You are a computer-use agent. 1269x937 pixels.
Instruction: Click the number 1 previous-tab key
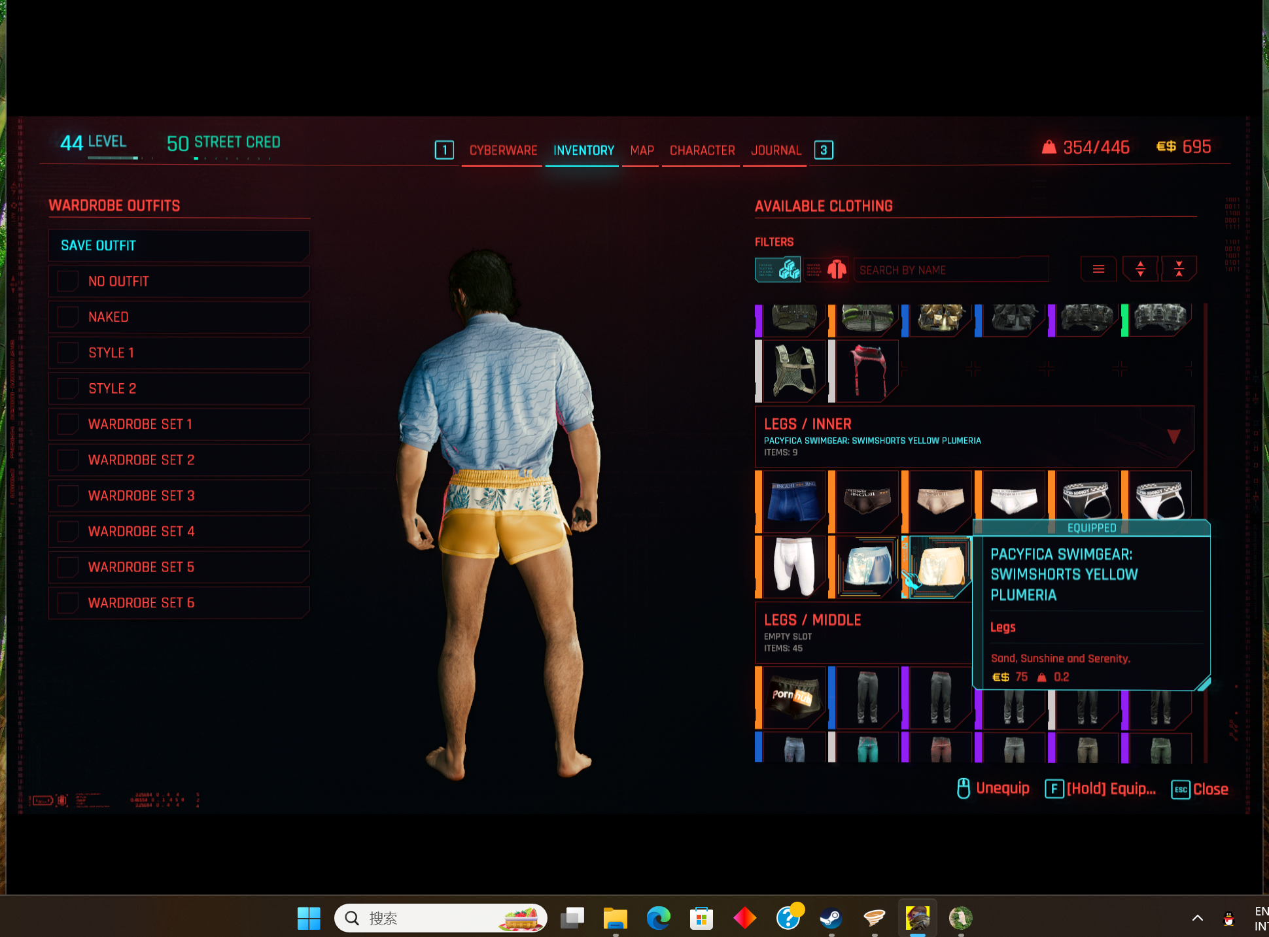(x=444, y=150)
